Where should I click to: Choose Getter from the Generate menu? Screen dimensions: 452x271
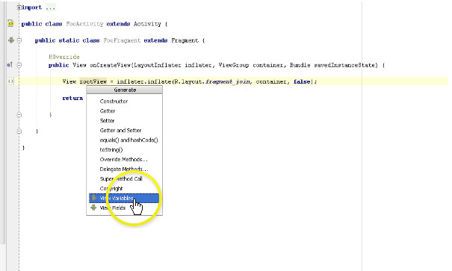[x=124, y=111]
